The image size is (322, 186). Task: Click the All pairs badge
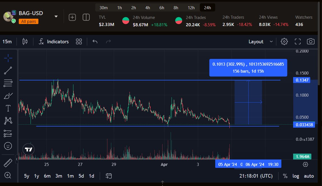pyautogui.click(x=29, y=22)
